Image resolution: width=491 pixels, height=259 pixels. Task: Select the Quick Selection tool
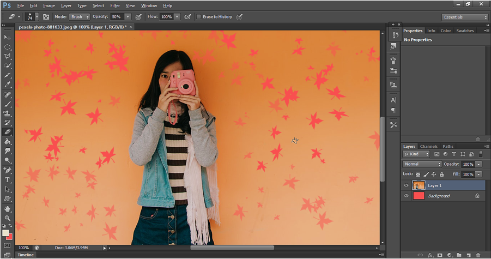[7, 66]
